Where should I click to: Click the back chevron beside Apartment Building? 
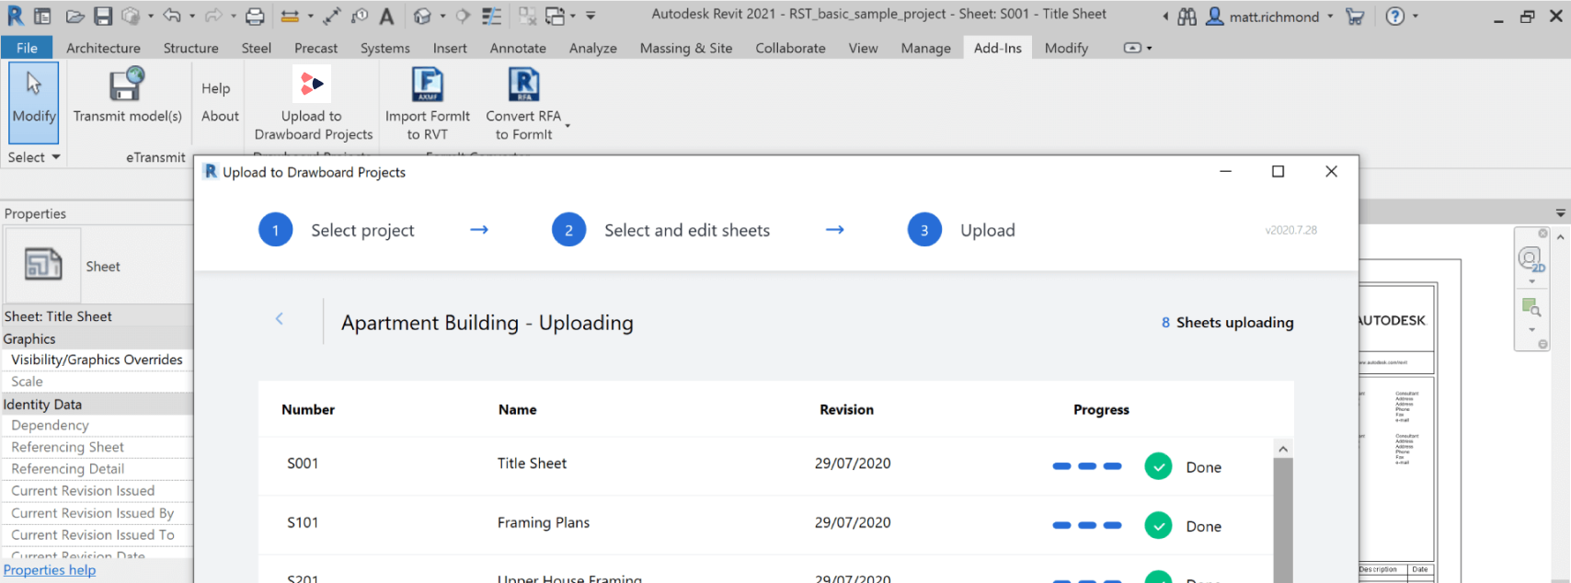(x=280, y=318)
